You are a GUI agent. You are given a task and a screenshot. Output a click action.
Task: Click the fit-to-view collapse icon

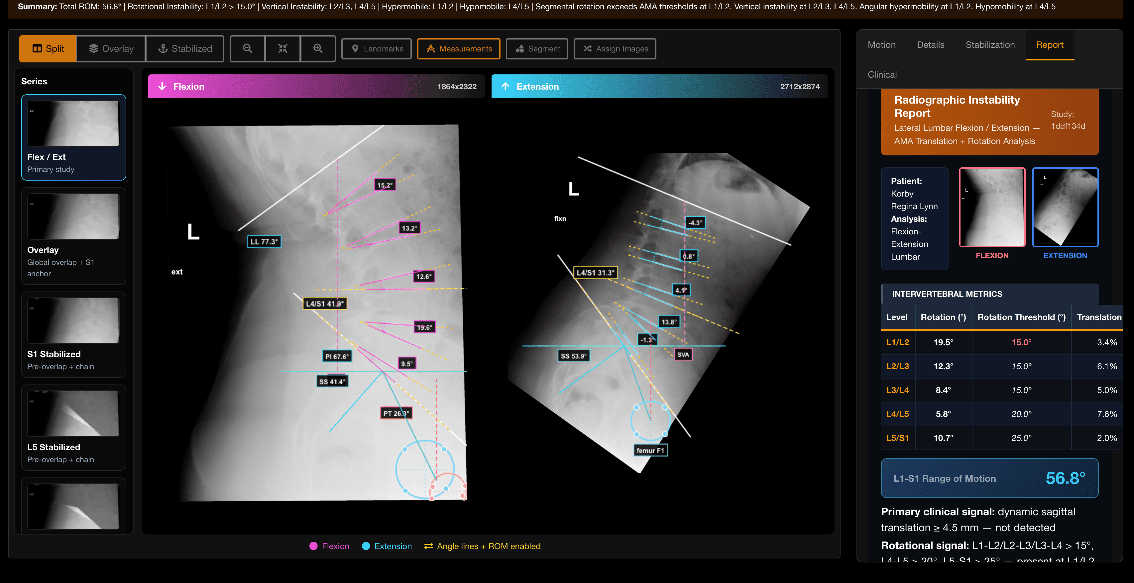click(x=283, y=49)
